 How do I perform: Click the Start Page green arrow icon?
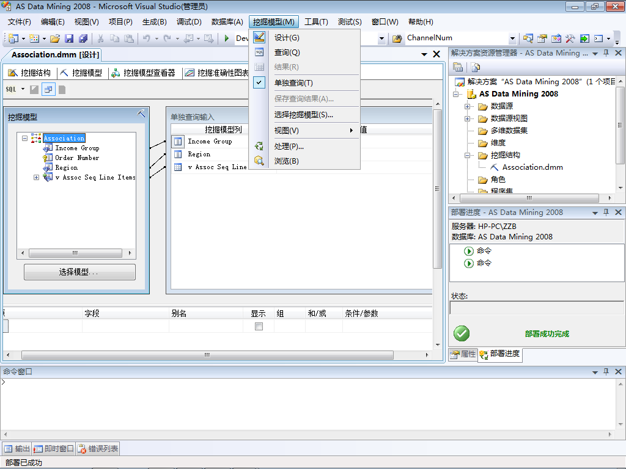click(584, 38)
